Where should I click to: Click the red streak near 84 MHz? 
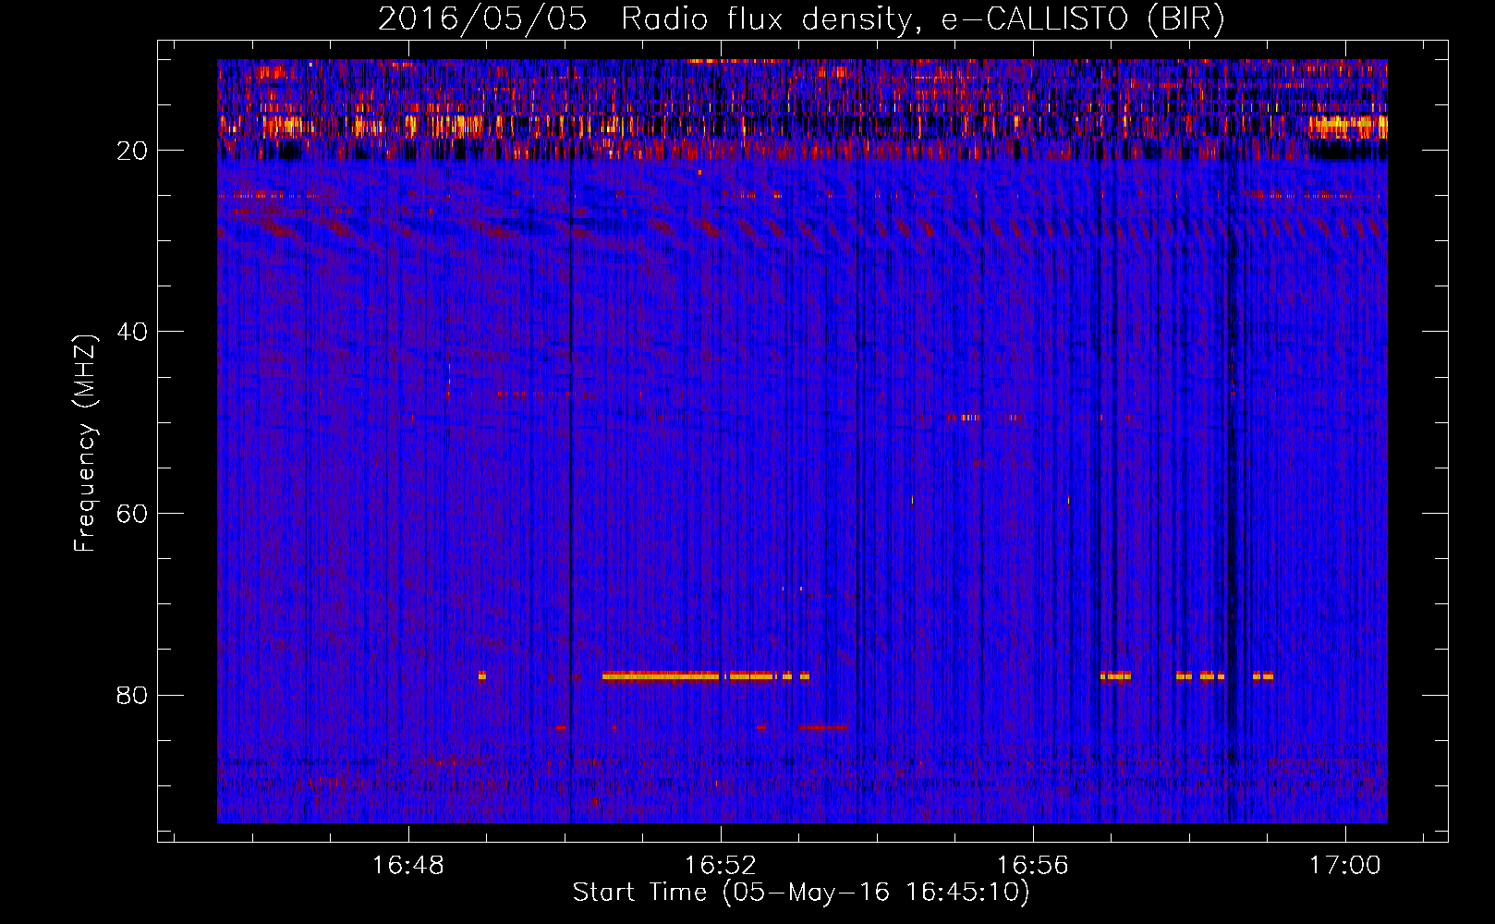[823, 727]
